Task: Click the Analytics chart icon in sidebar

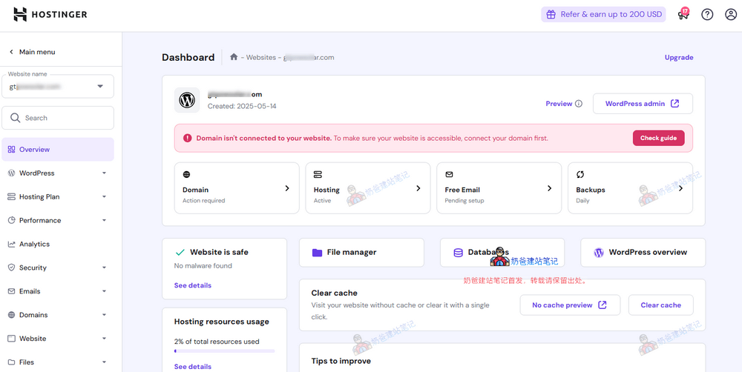Action: 11,244
